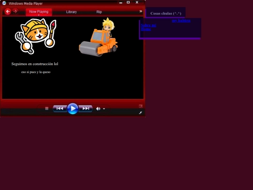Click the "Cosas chulas (^.^)" heading
Image resolution: width=253 pixels, height=190 pixels.
[x=166, y=14]
